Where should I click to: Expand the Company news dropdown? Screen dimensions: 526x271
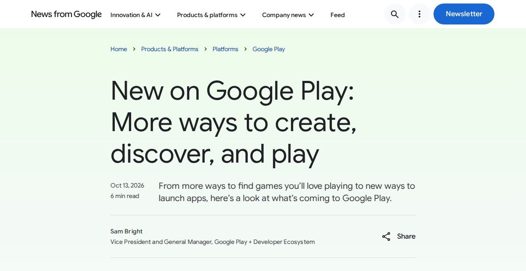click(x=288, y=15)
